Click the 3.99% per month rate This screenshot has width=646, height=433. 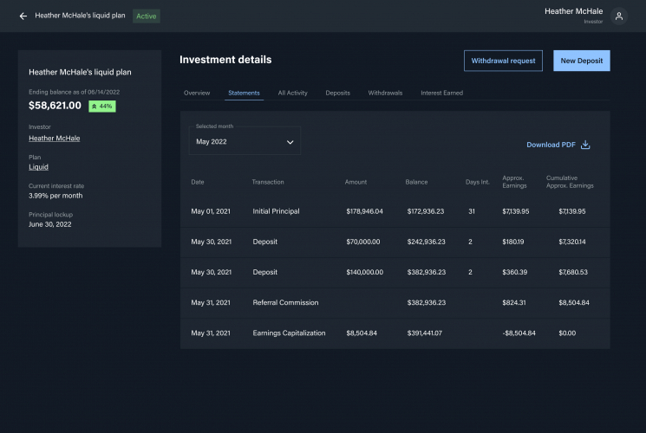pos(55,196)
